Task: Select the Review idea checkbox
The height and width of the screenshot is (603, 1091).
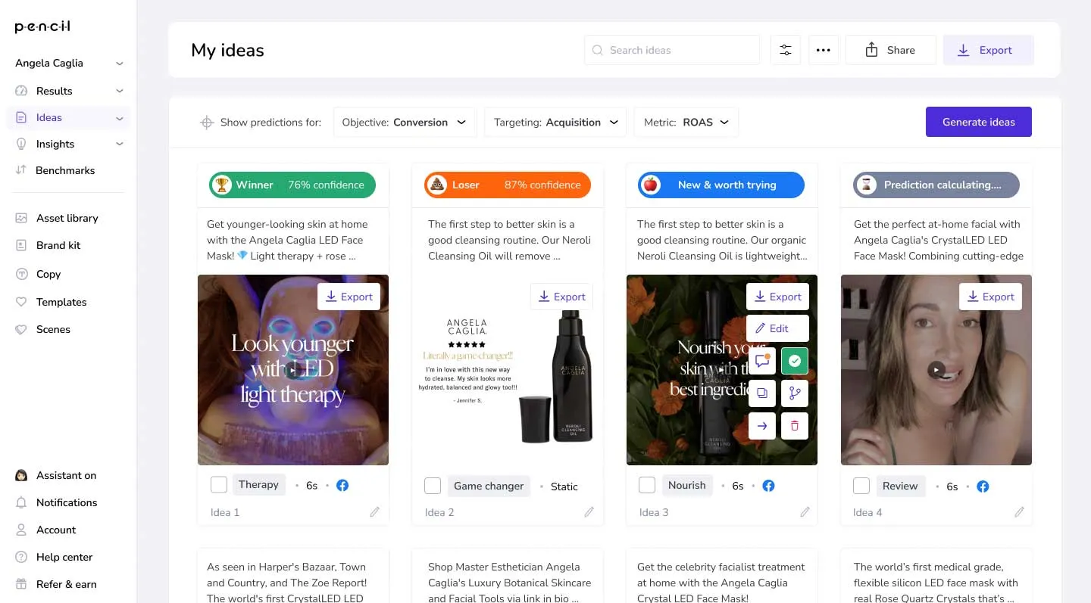Action: click(861, 486)
